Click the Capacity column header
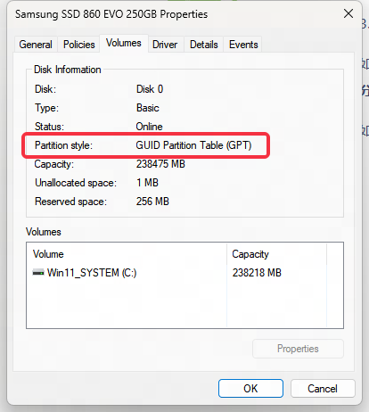The image size is (369, 412). coord(276,254)
